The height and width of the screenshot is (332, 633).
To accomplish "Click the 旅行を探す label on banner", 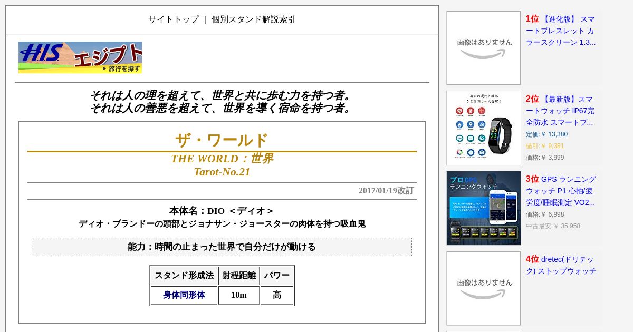I will point(122,69).
